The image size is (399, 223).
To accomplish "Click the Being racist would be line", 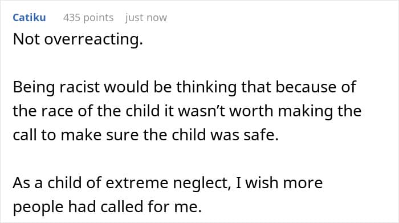I will tap(184, 87).
